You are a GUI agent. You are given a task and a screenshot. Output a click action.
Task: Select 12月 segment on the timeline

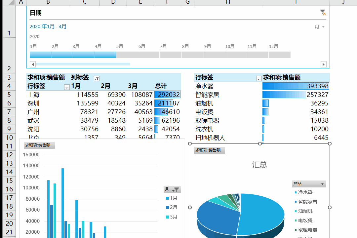coord(279,55)
